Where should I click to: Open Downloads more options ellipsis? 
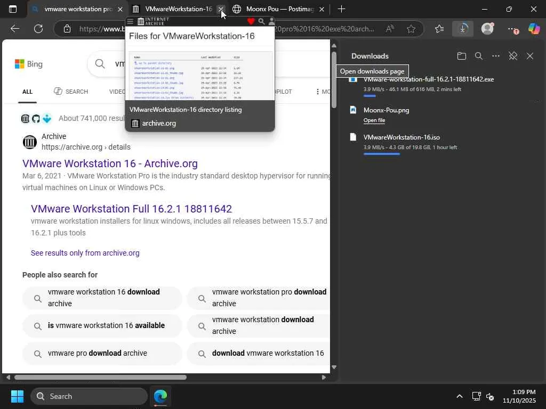coord(496,56)
